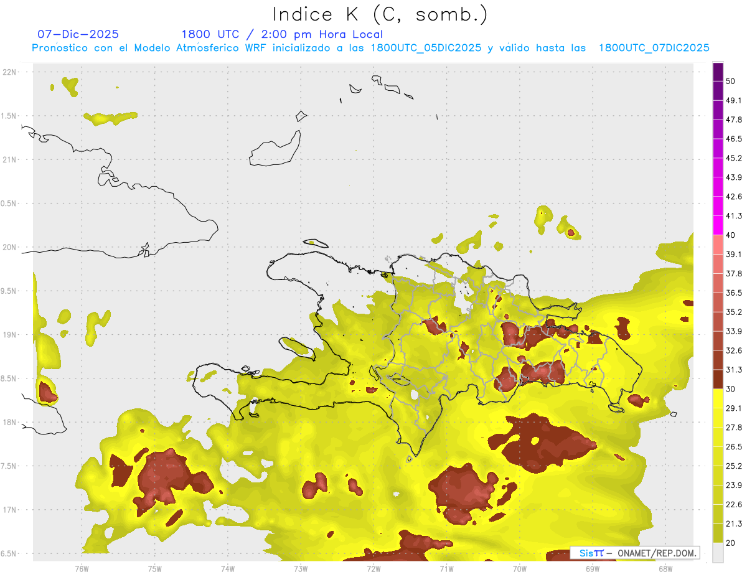747x577 pixels.
Task: Click the legend value '31.3'
Action: pos(734,370)
